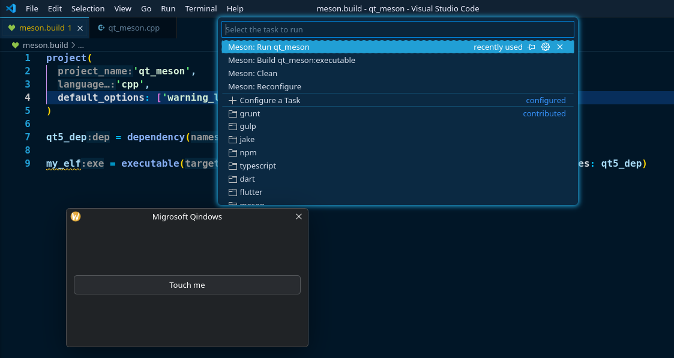Expand the grunt task group
This screenshot has height=358, width=674.
(397, 114)
